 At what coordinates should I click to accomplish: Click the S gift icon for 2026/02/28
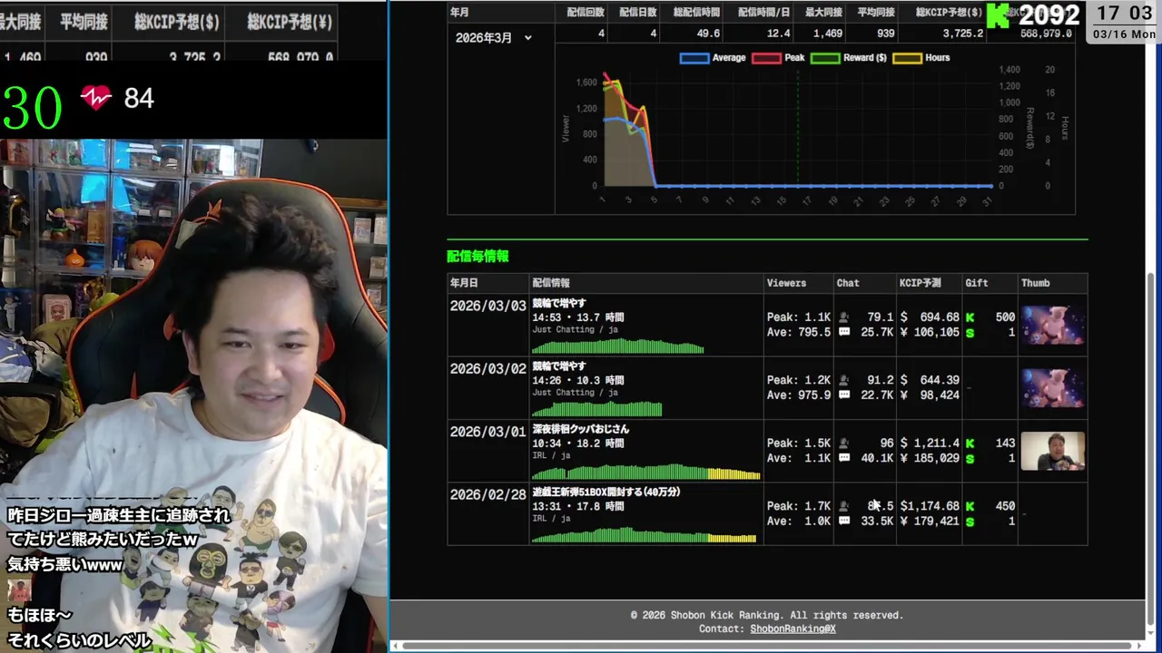point(970,521)
